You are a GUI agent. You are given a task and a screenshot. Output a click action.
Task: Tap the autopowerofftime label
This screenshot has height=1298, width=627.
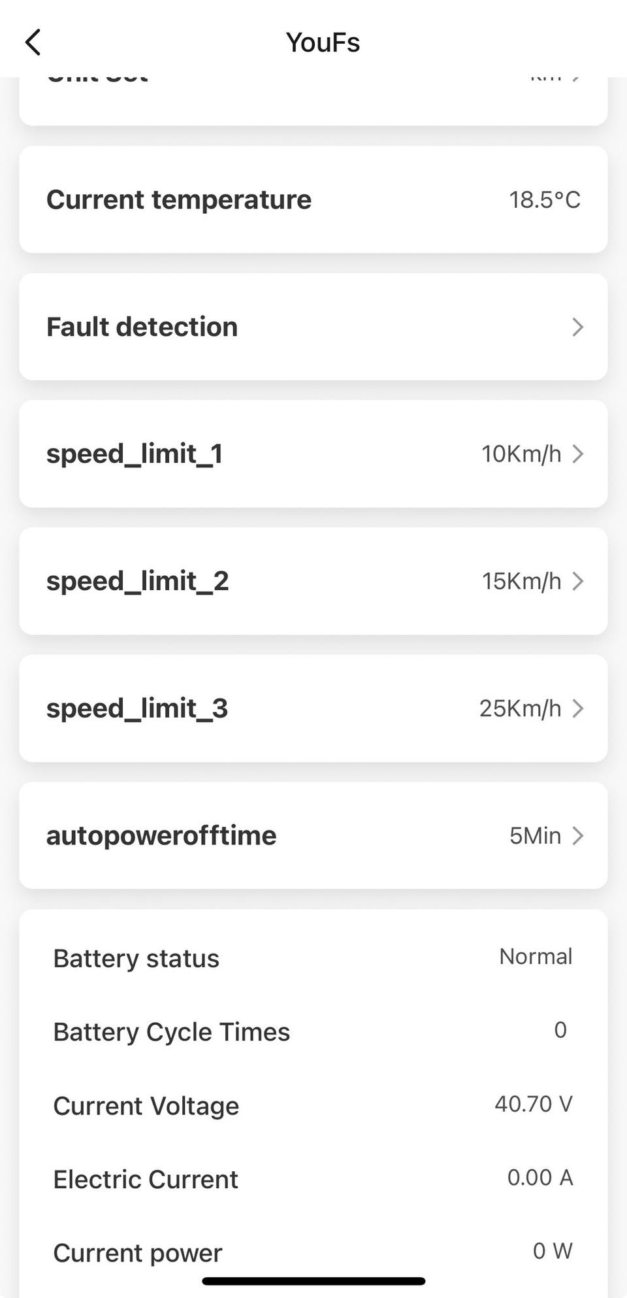pos(161,835)
